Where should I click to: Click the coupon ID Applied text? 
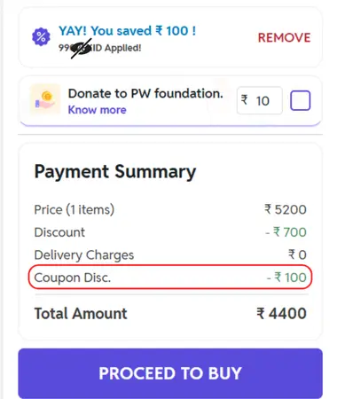(99, 48)
